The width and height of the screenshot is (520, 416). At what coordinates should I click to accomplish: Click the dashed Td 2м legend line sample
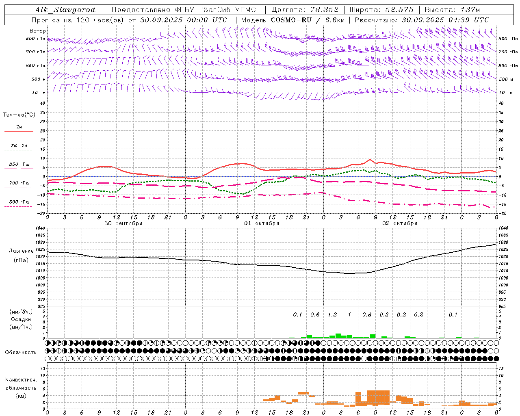coord(18,150)
